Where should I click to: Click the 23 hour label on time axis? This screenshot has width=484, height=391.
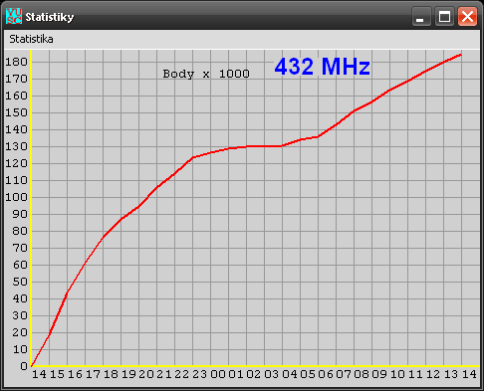pos(199,374)
